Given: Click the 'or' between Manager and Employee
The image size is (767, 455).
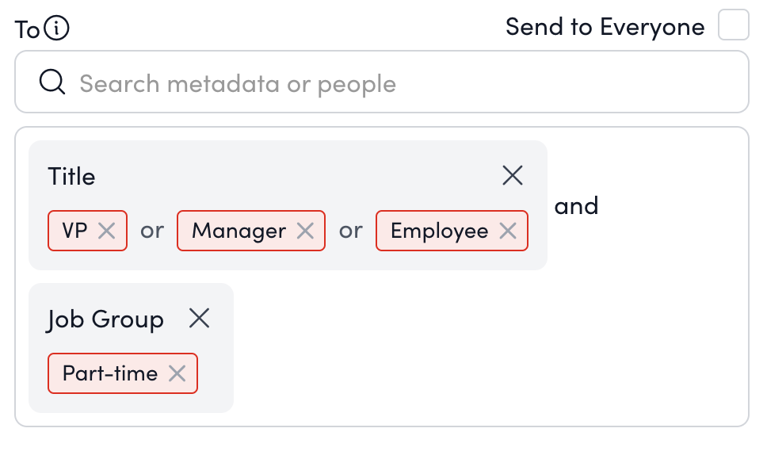Looking at the screenshot, I should pyautogui.click(x=350, y=231).
